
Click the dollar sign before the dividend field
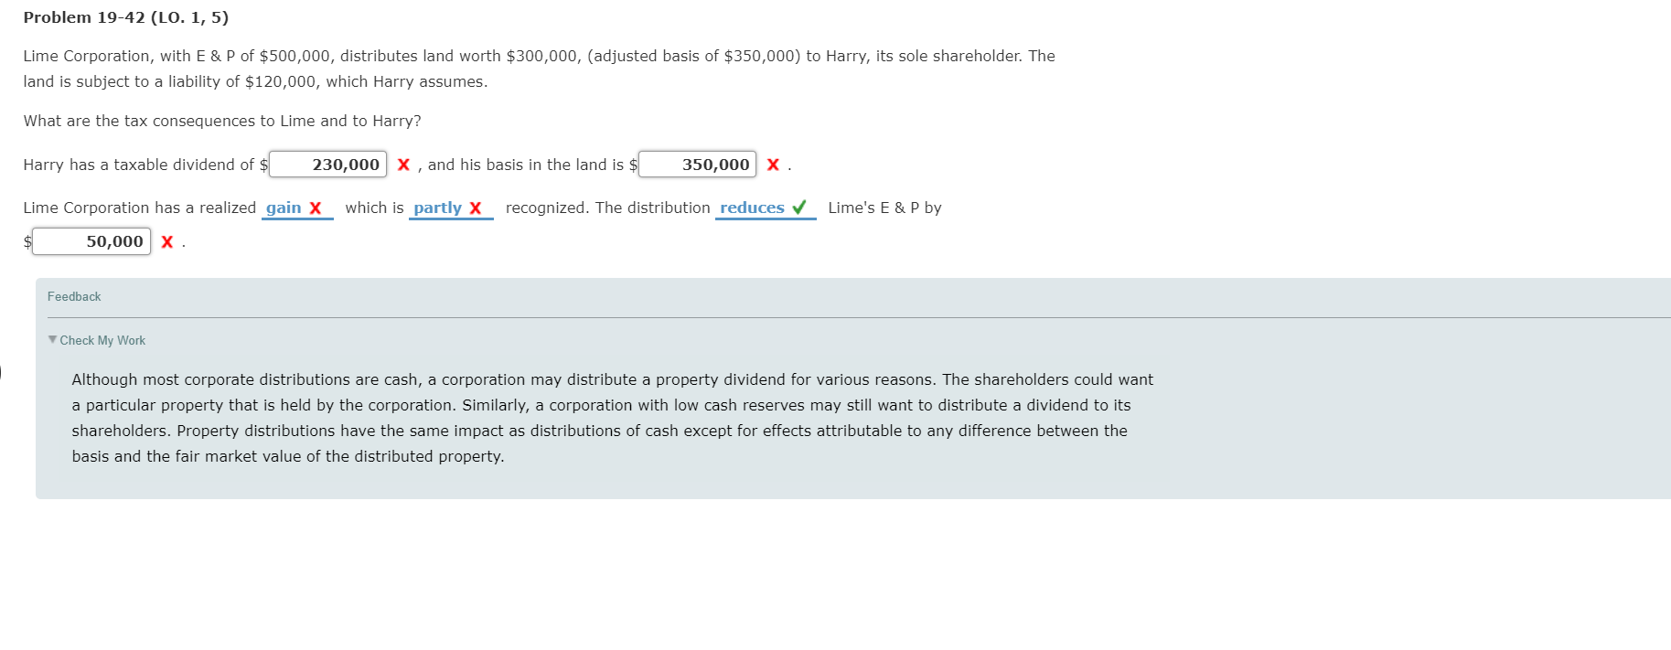tap(263, 165)
